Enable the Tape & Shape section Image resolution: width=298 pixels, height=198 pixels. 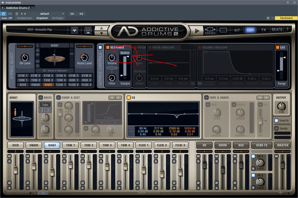[206, 97]
